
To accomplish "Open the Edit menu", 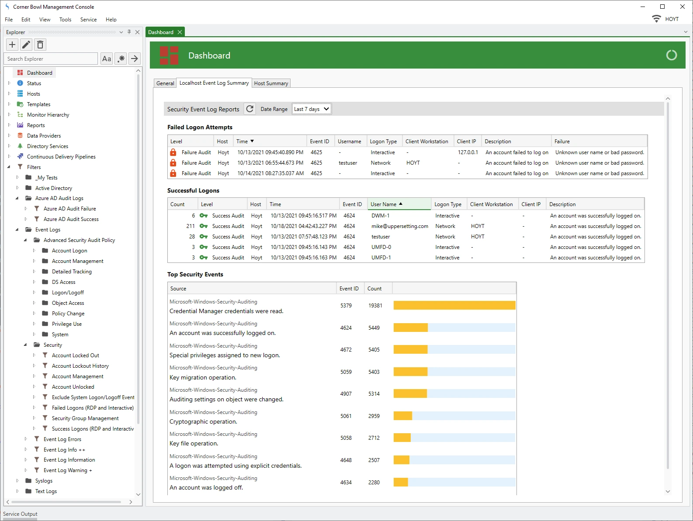I will coord(26,19).
